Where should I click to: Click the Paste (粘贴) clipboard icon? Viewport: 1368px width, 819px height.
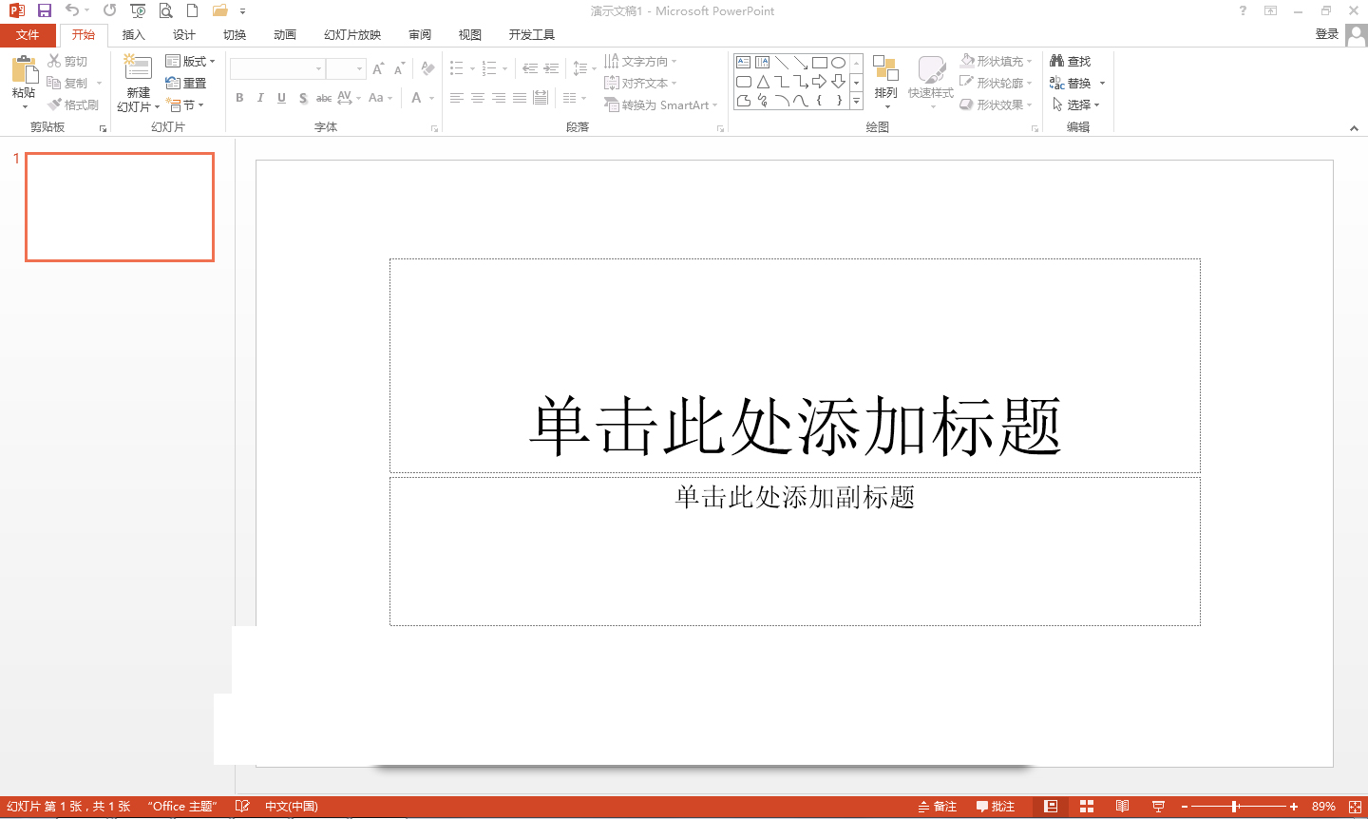click(24, 69)
